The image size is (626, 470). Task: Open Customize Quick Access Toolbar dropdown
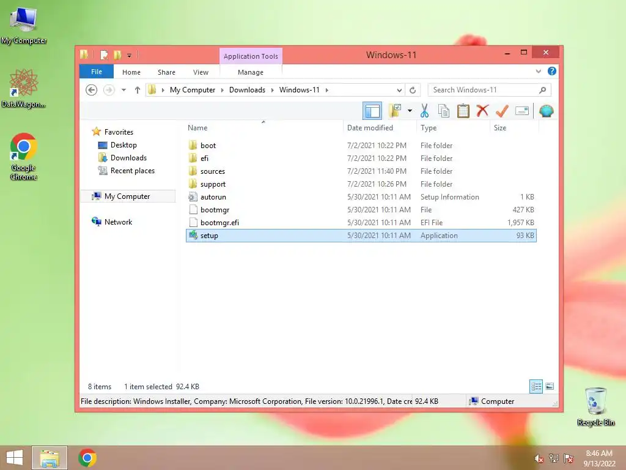[x=130, y=55]
